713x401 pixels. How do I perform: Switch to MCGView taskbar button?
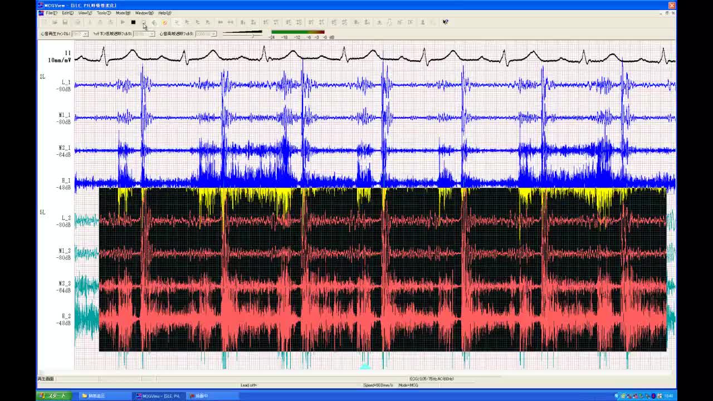pos(159,396)
